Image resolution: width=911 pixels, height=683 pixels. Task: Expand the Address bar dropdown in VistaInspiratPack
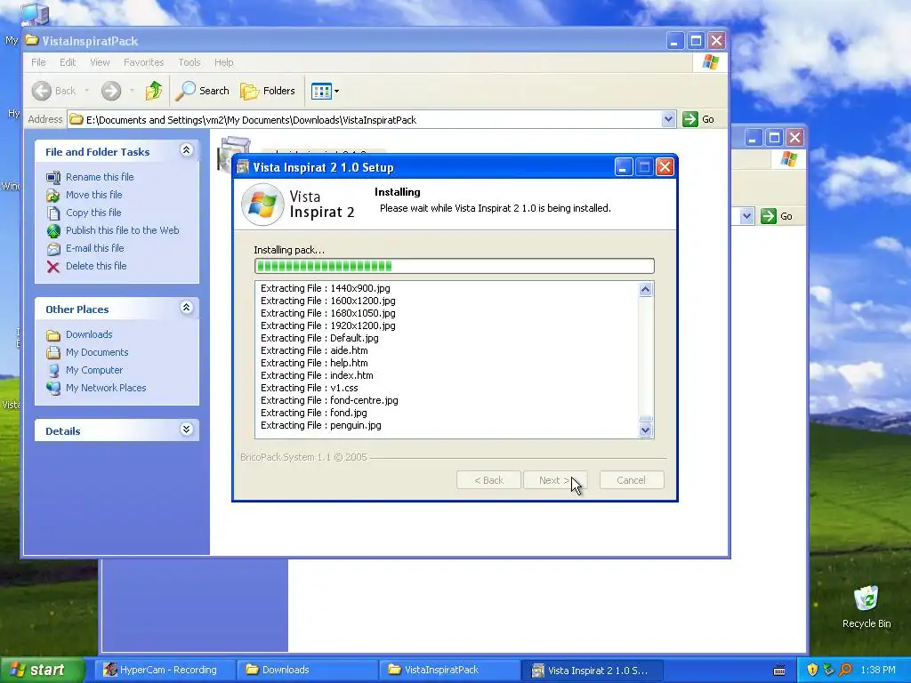click(668, 119)
